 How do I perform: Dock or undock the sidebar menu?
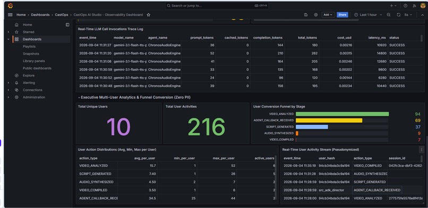coord(67,25)
